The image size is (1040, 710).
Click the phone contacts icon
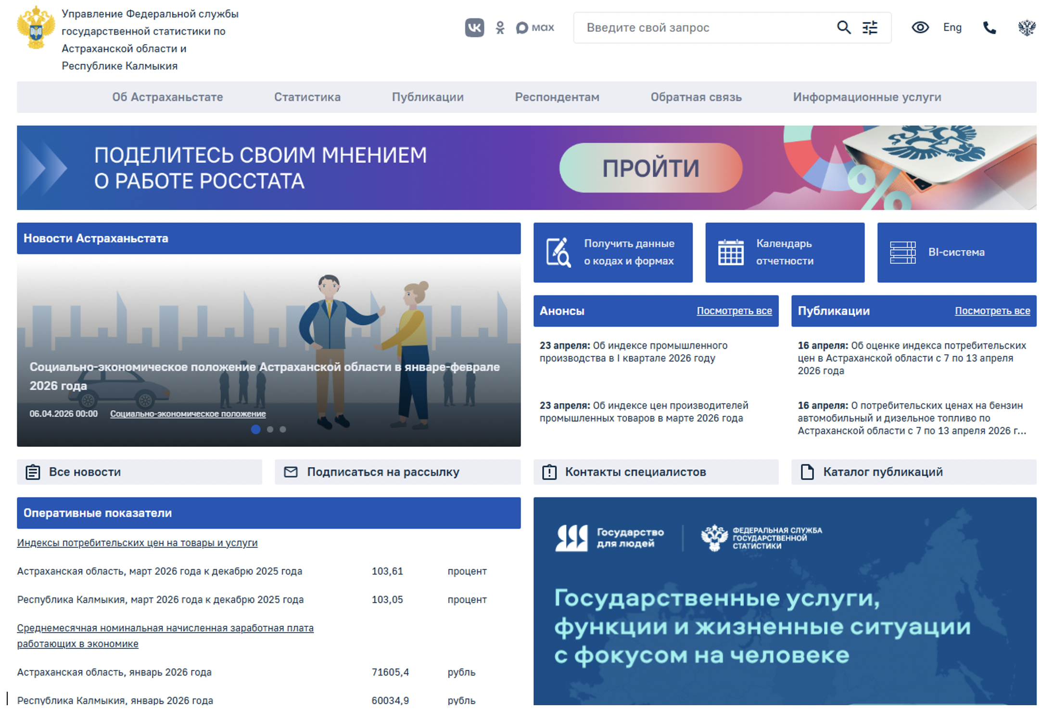click(989, 27)
